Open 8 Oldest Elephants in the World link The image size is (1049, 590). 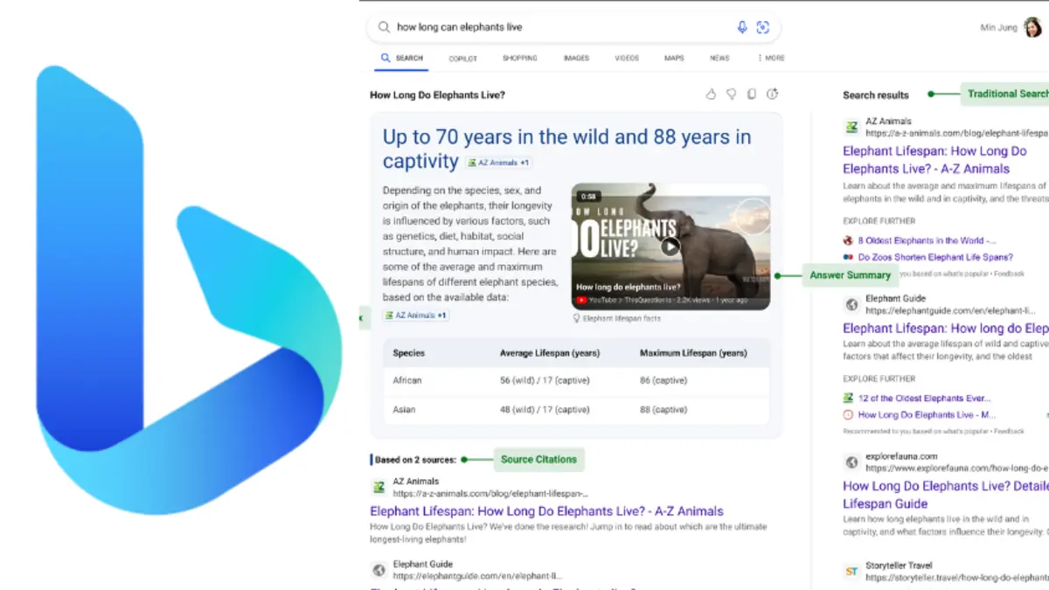[926, 240]
